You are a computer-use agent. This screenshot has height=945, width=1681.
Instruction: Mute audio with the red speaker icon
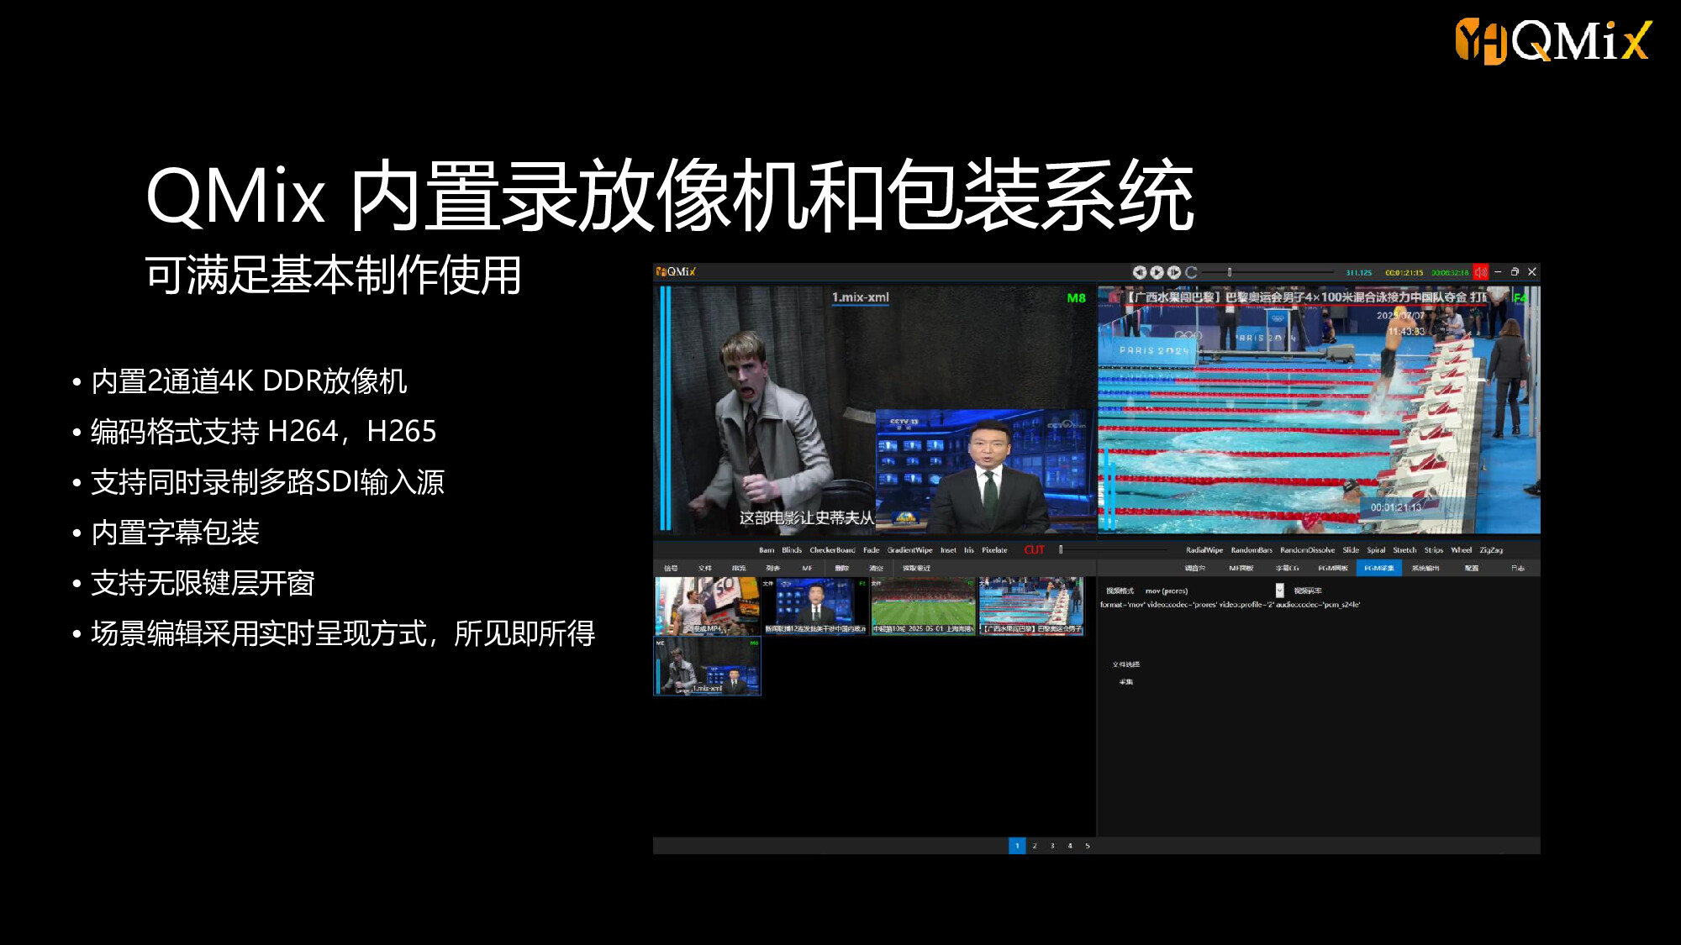coord(1481,272)
